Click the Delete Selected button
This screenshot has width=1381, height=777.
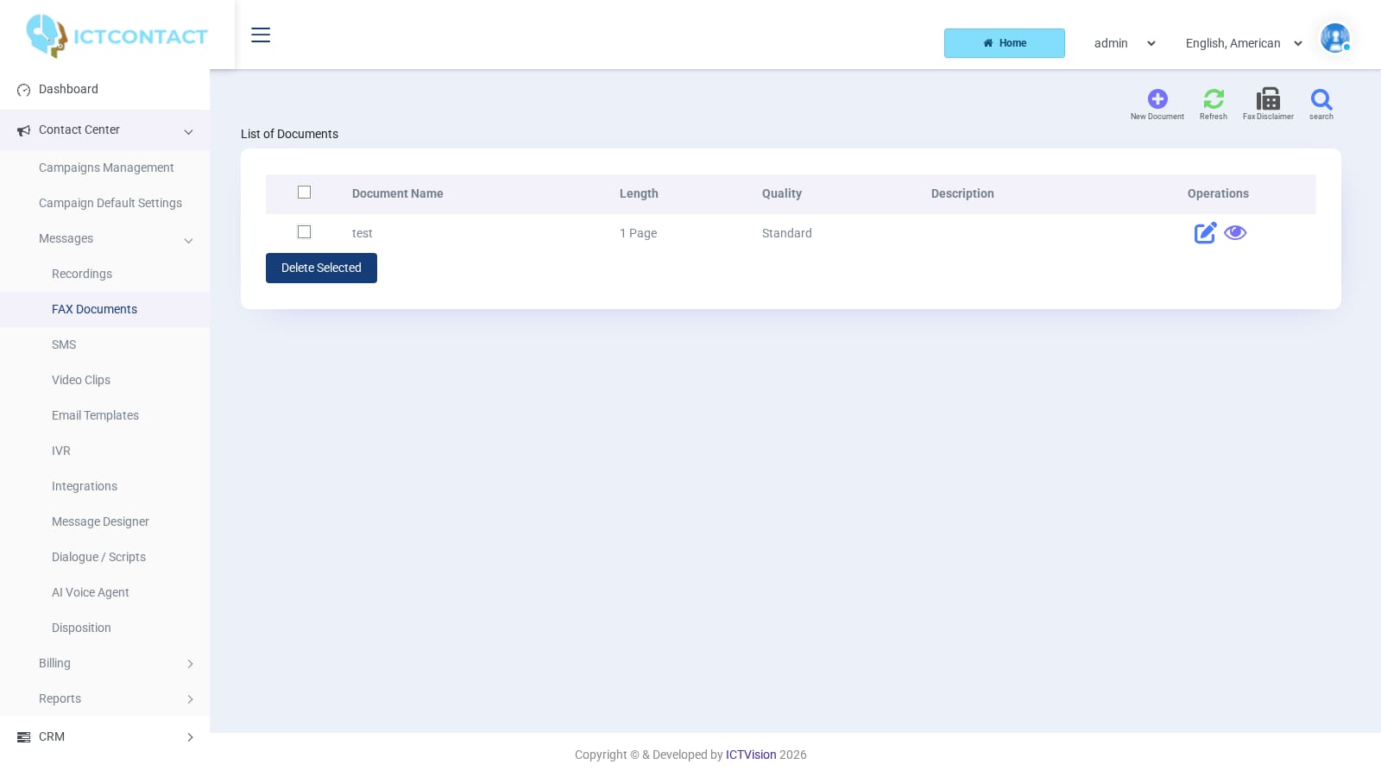[x=321, y=268]
